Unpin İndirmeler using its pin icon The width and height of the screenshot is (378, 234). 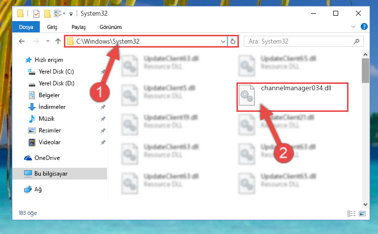pyautogui.click(x=103, y=107)
